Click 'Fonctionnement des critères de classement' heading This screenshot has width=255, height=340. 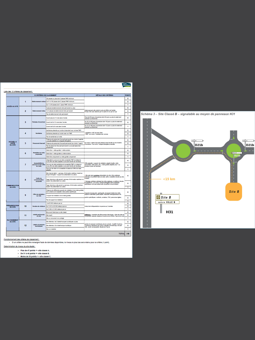22,239
